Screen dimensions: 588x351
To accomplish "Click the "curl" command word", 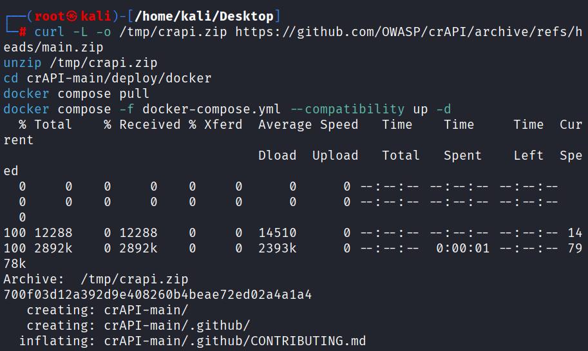I will pyautogui.click(x=49, y=32).
